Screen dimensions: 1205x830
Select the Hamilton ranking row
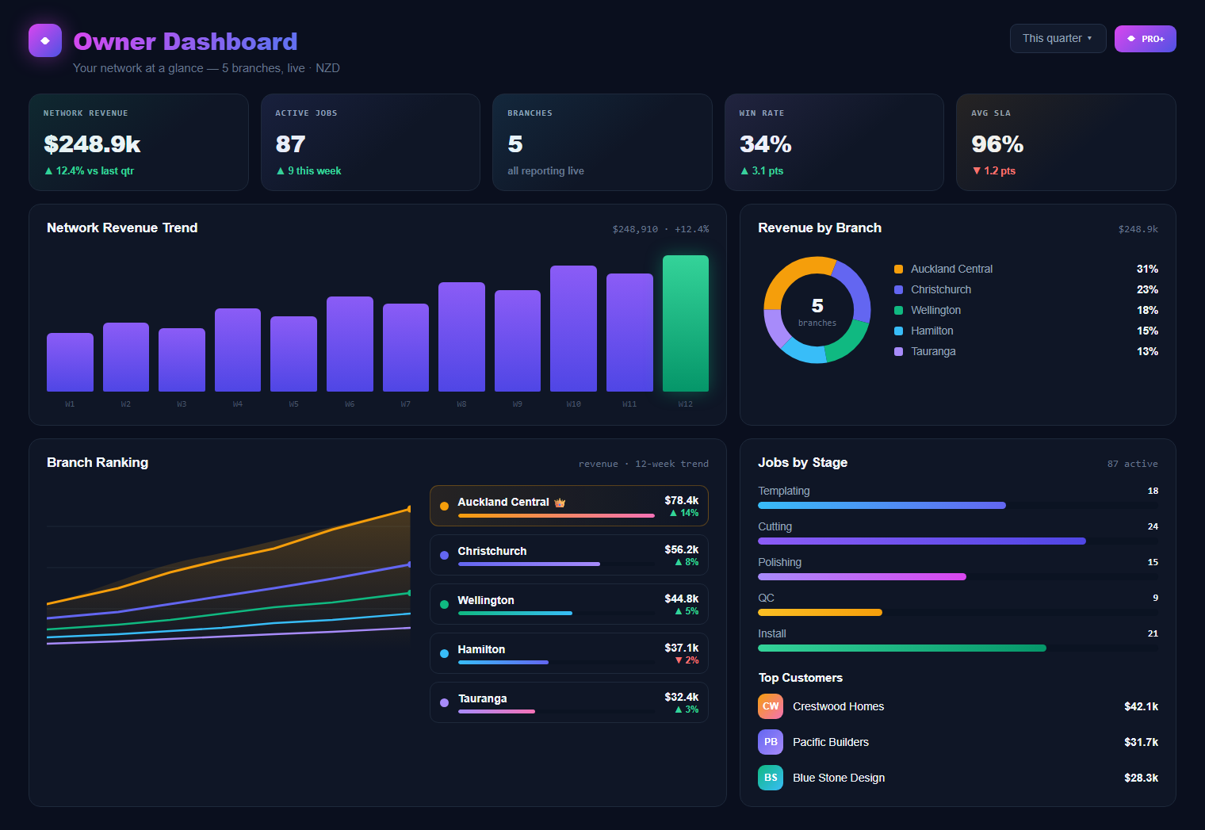[x=568, y=653]
